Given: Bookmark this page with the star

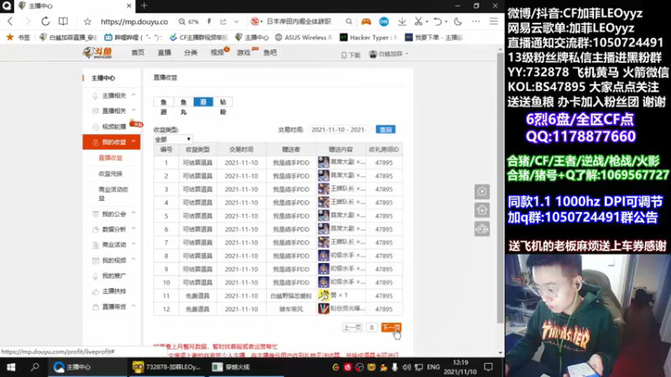Looking at the screenshot, I should coord(87,22).
